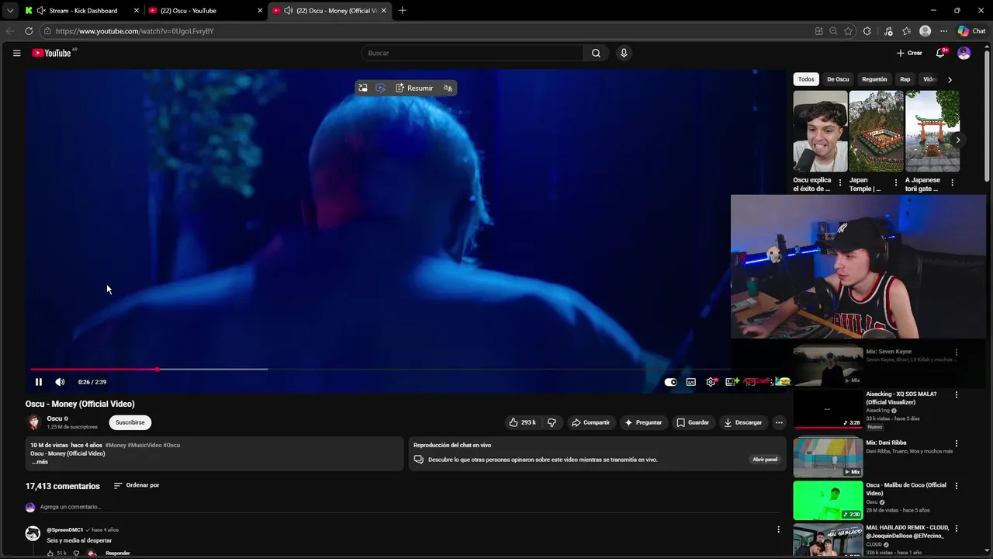Image resolution: width=993 pixels, height=559 pixels.
Task: Click the search magnifier button
Action: (x=596, y=53)
